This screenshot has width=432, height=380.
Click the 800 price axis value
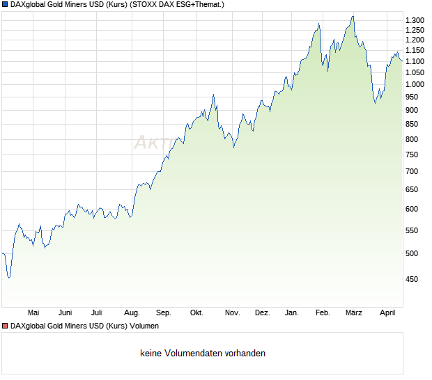tap(412, 139)
